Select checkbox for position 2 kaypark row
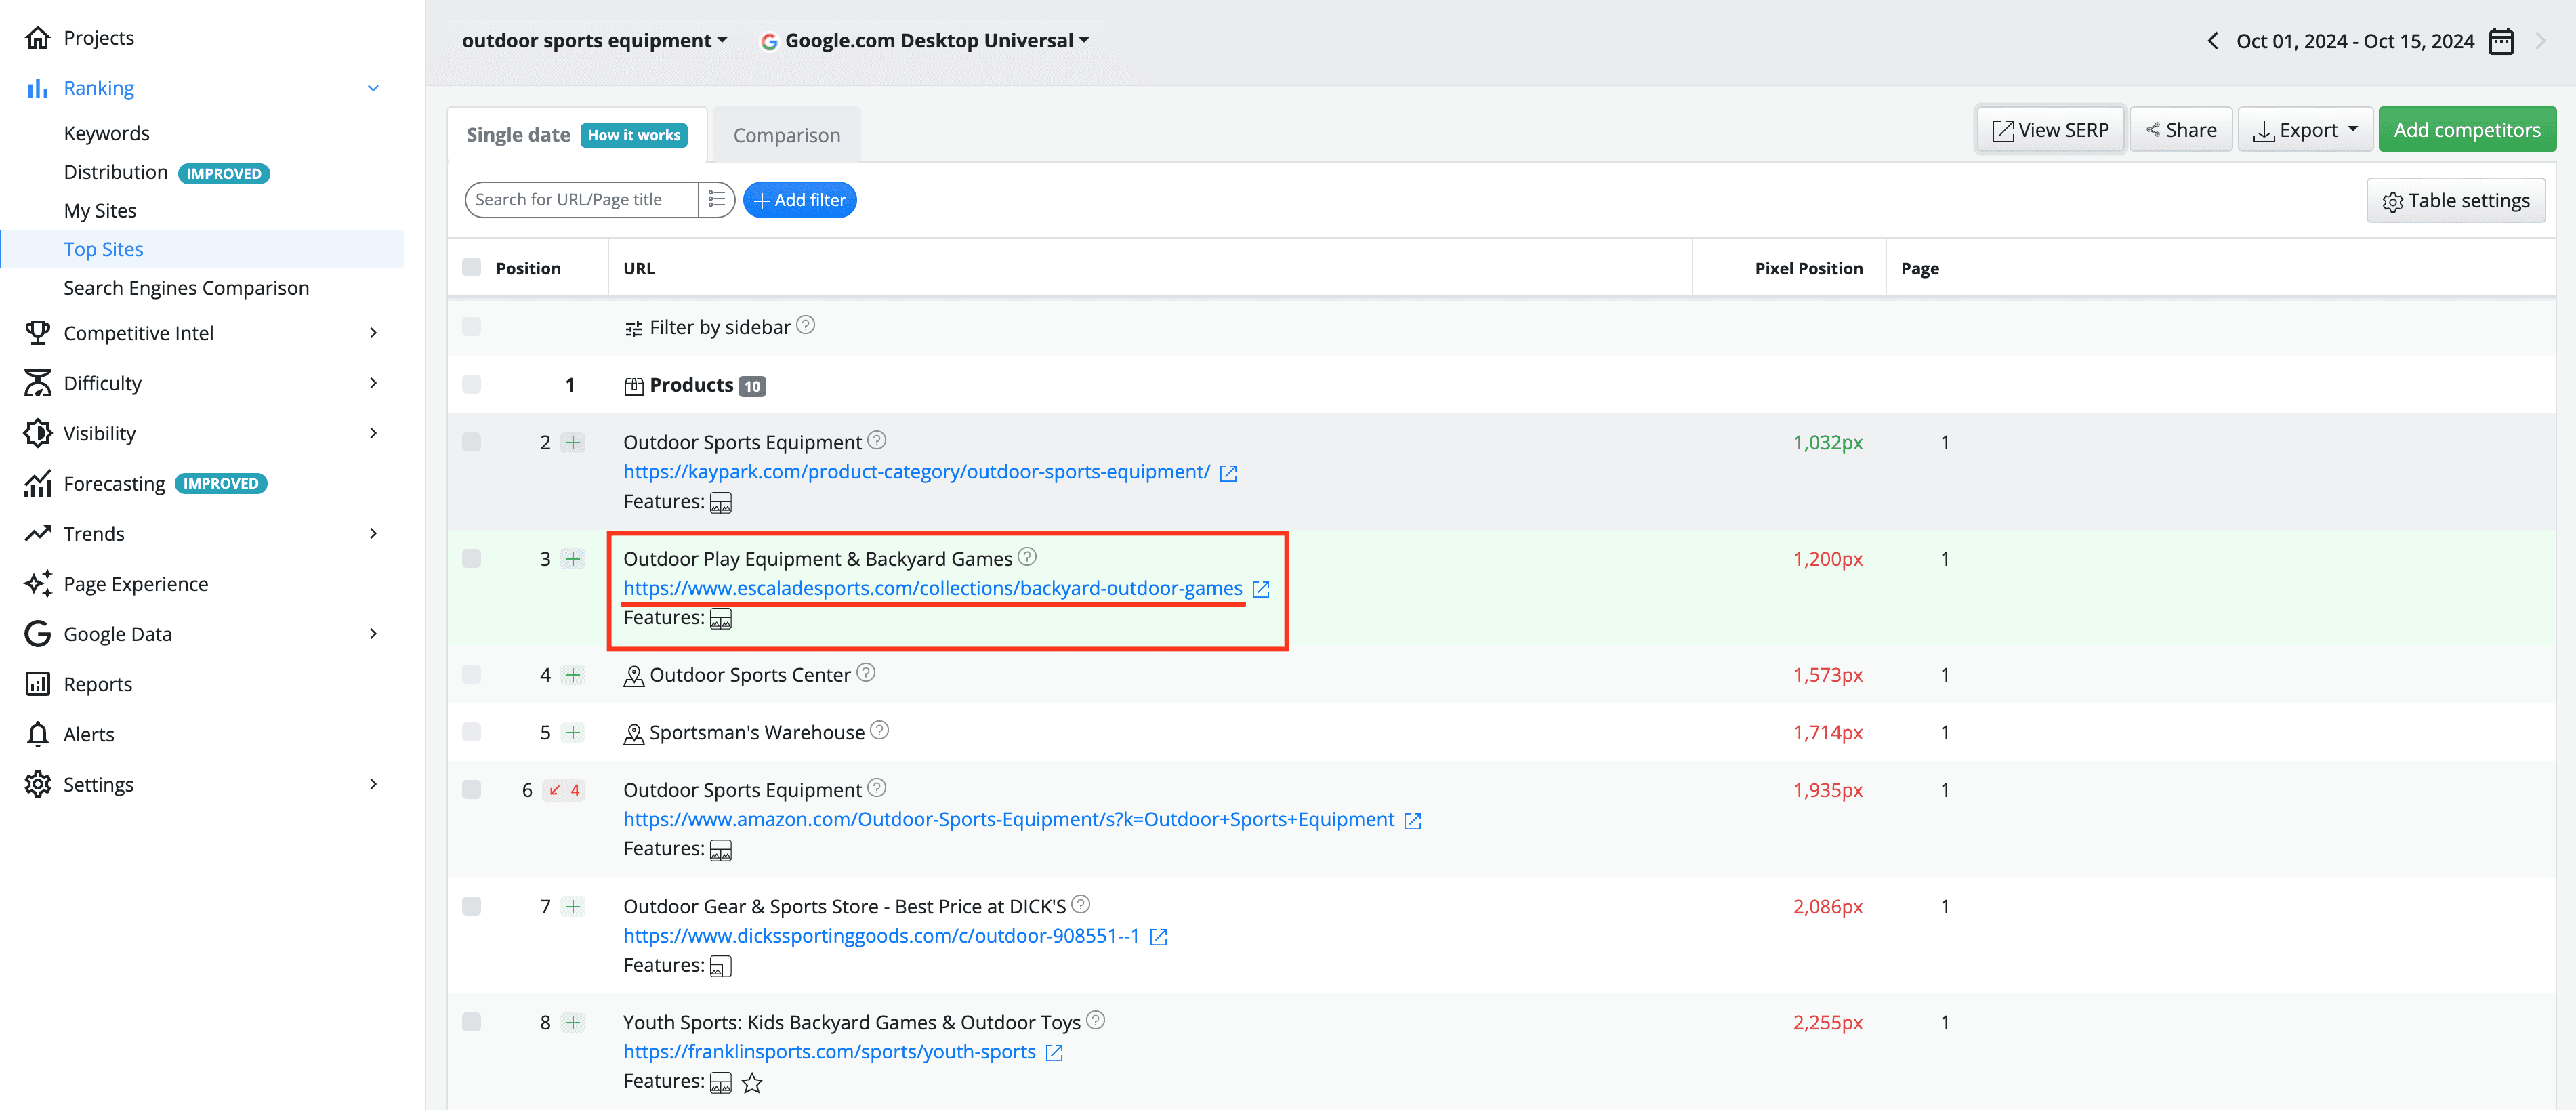 [472, 442]
